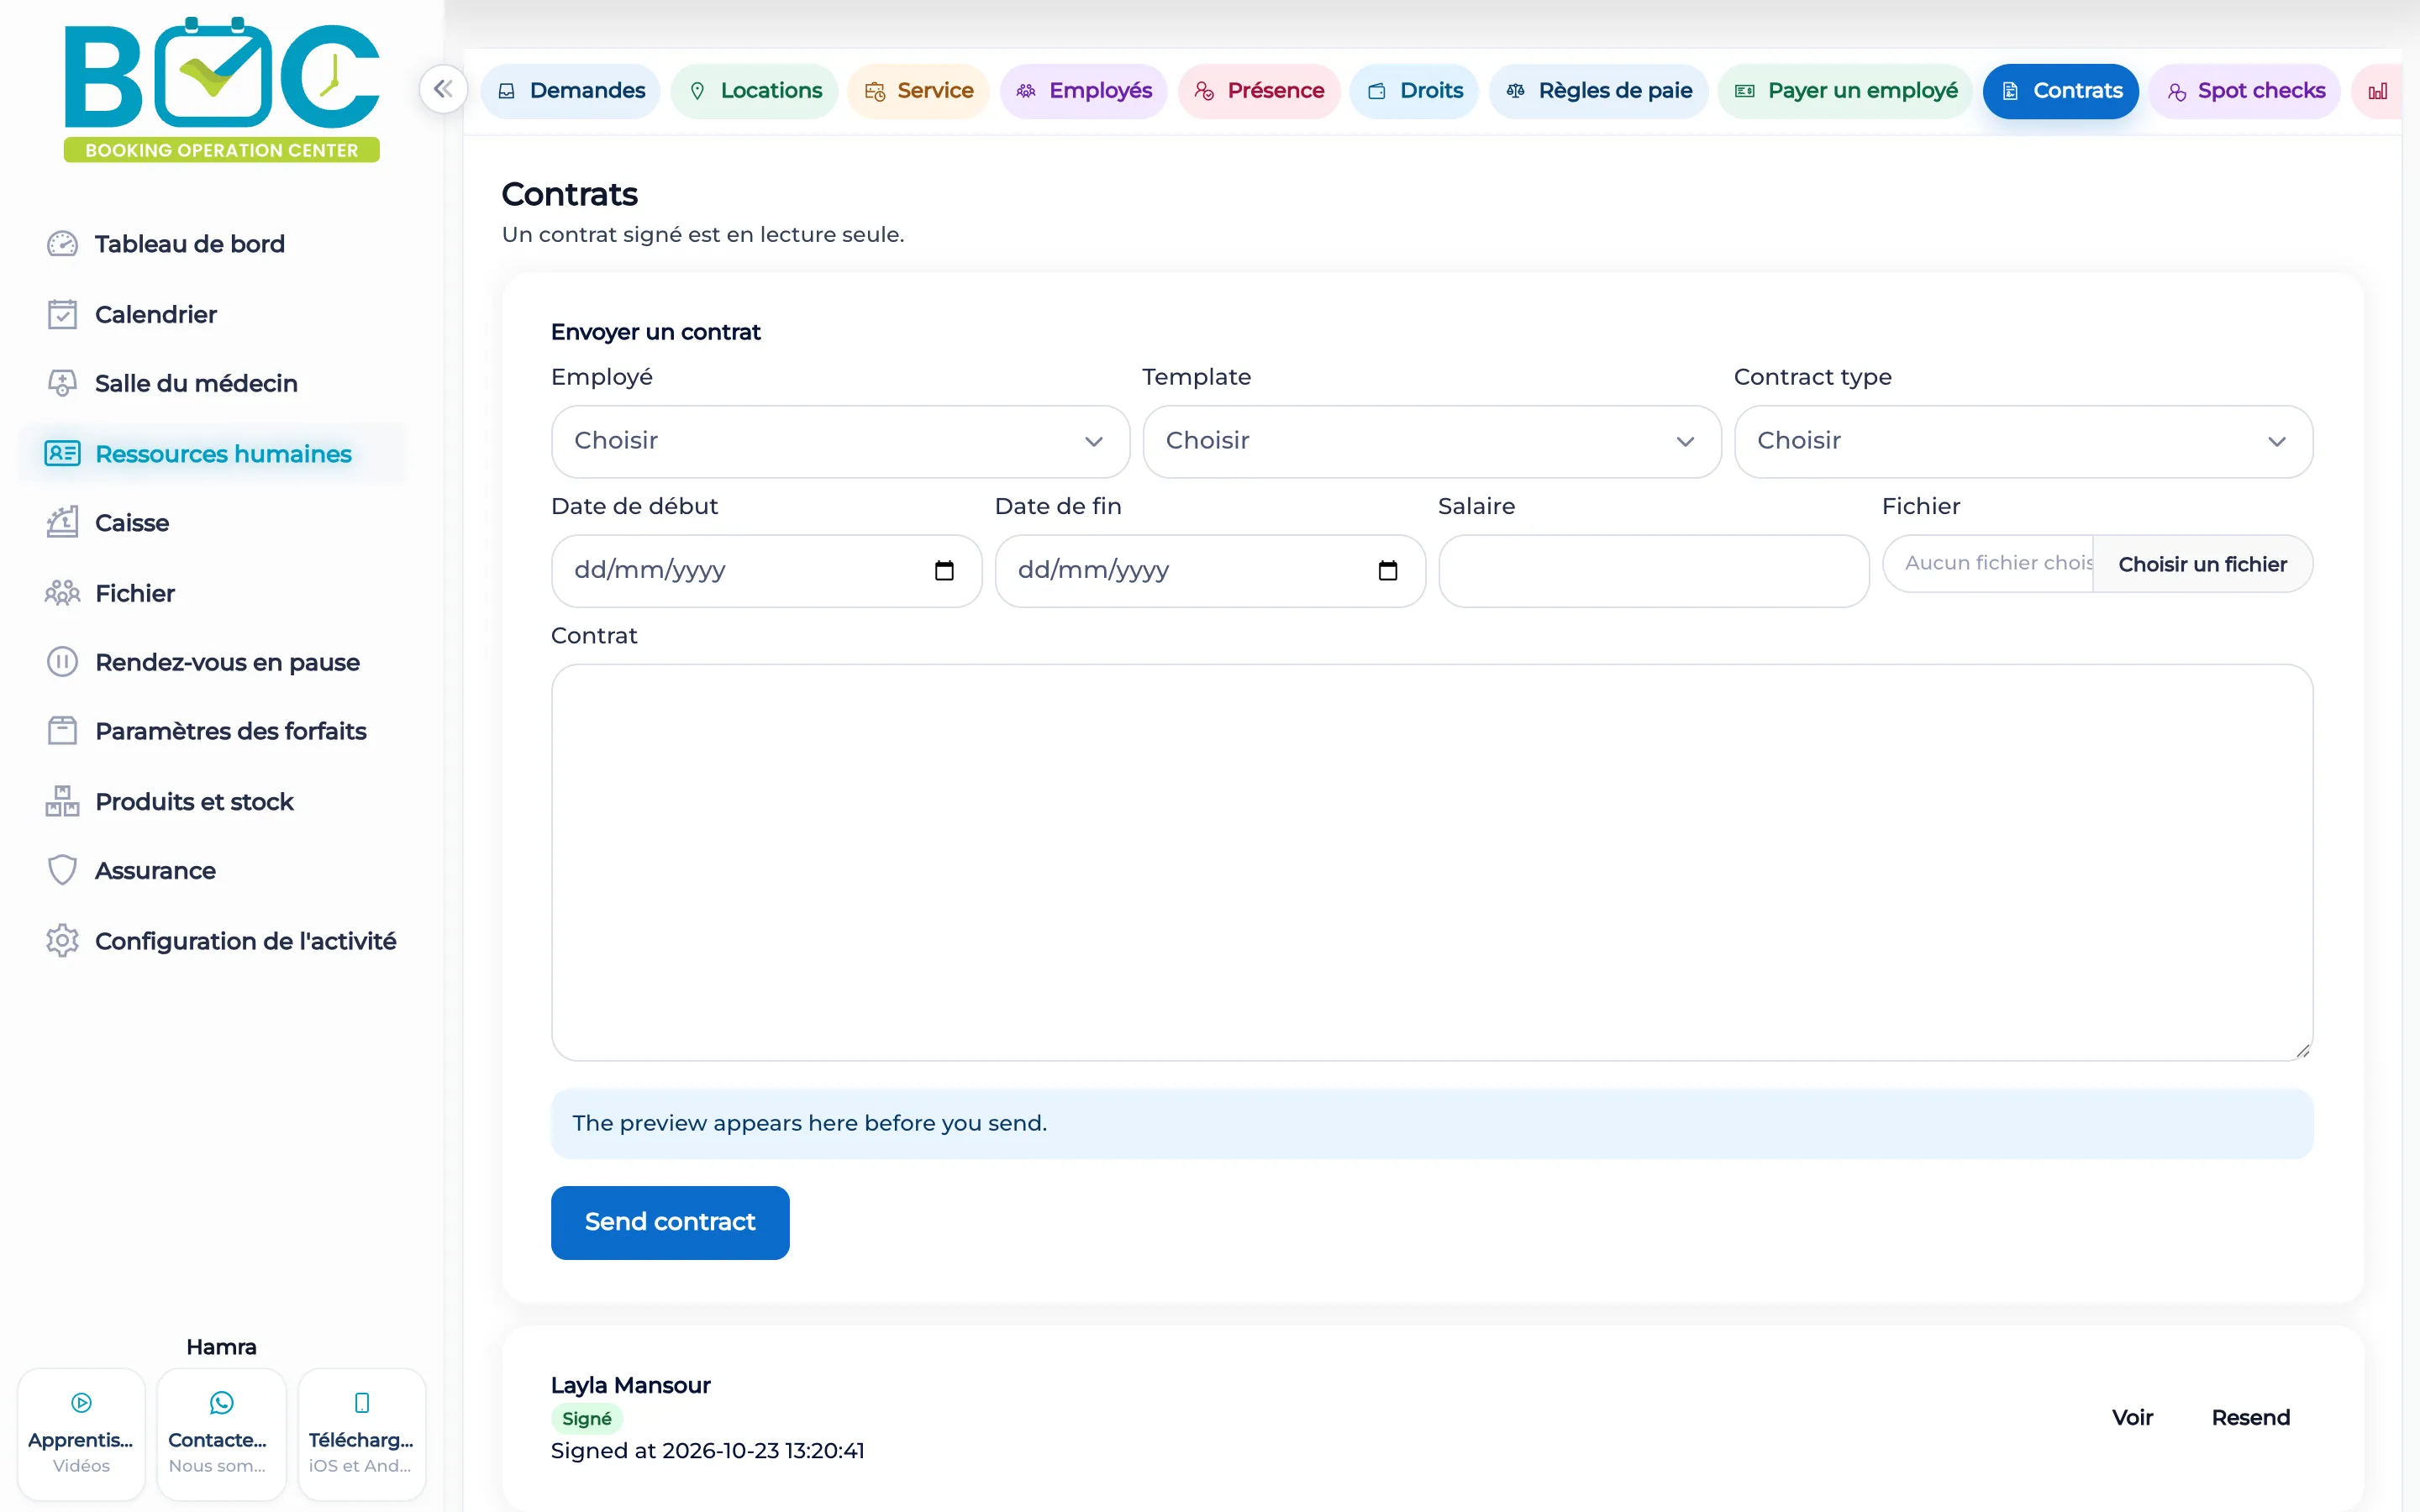Viewport: 2420px width, 1512px height.
Task: Click the Salle du médecin icon
Action: coord(62,383)
